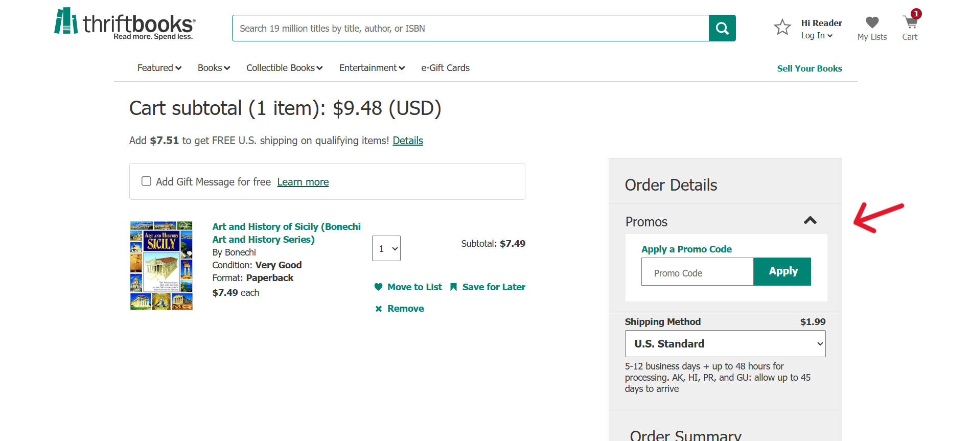Open the shopping cart icon
Viewport: 970px width, 441px height.
coord(910,22)
